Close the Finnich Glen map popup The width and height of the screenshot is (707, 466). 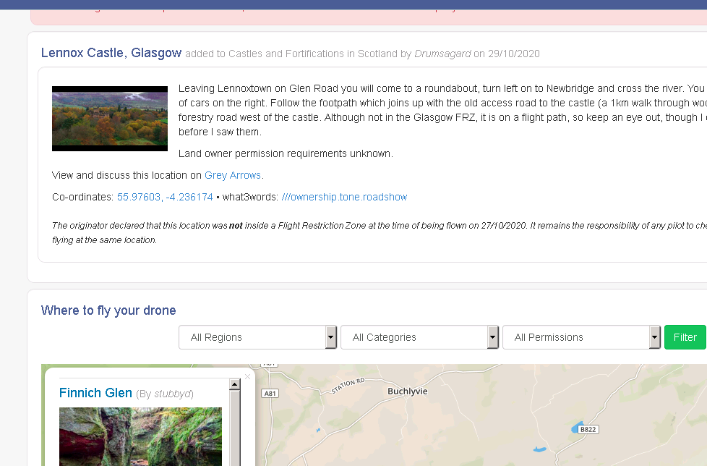[x=247, y=376]
